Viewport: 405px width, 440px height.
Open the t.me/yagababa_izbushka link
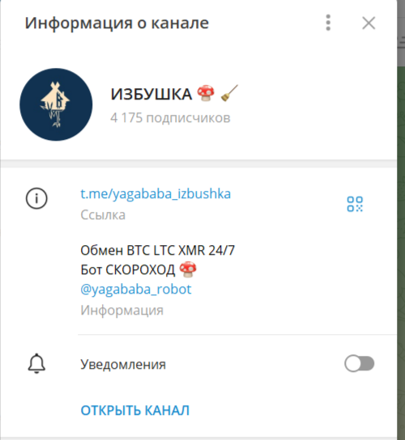coord(156,193)
